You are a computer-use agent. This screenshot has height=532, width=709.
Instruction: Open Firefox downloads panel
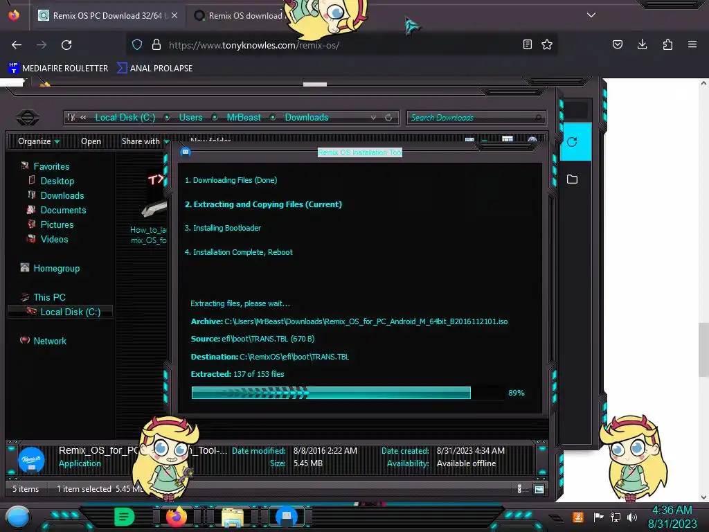[642, 44]
